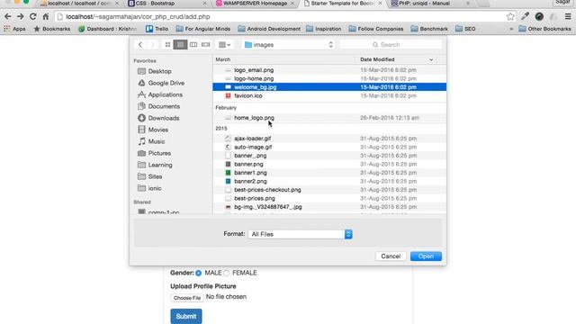Click the browser forward arrow

[x=20, y=16]
